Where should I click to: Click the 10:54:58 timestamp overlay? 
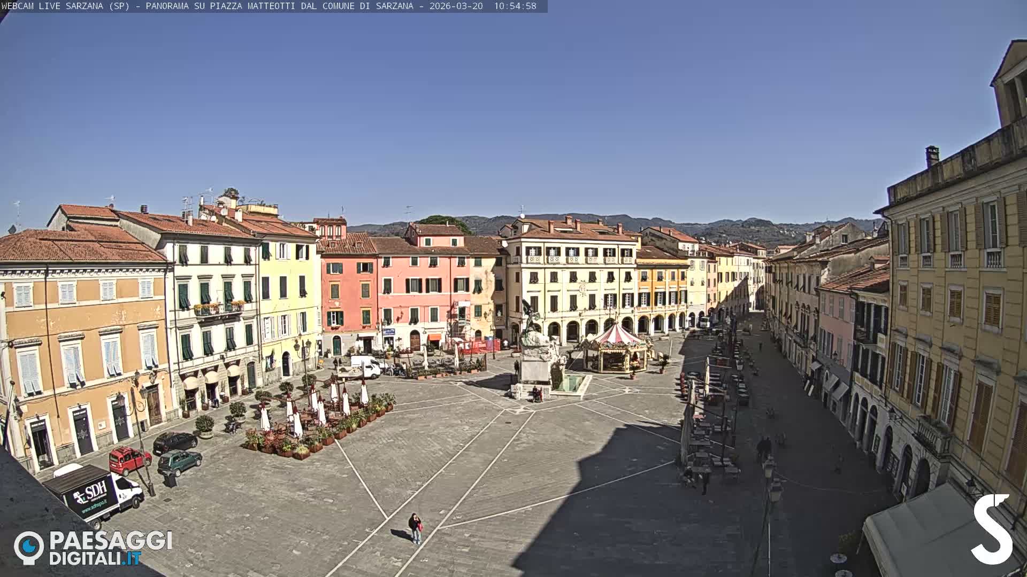coord(515,6)
